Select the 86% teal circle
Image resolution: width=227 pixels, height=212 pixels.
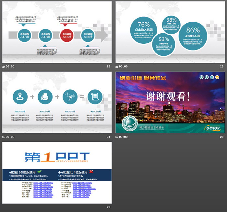193,35
